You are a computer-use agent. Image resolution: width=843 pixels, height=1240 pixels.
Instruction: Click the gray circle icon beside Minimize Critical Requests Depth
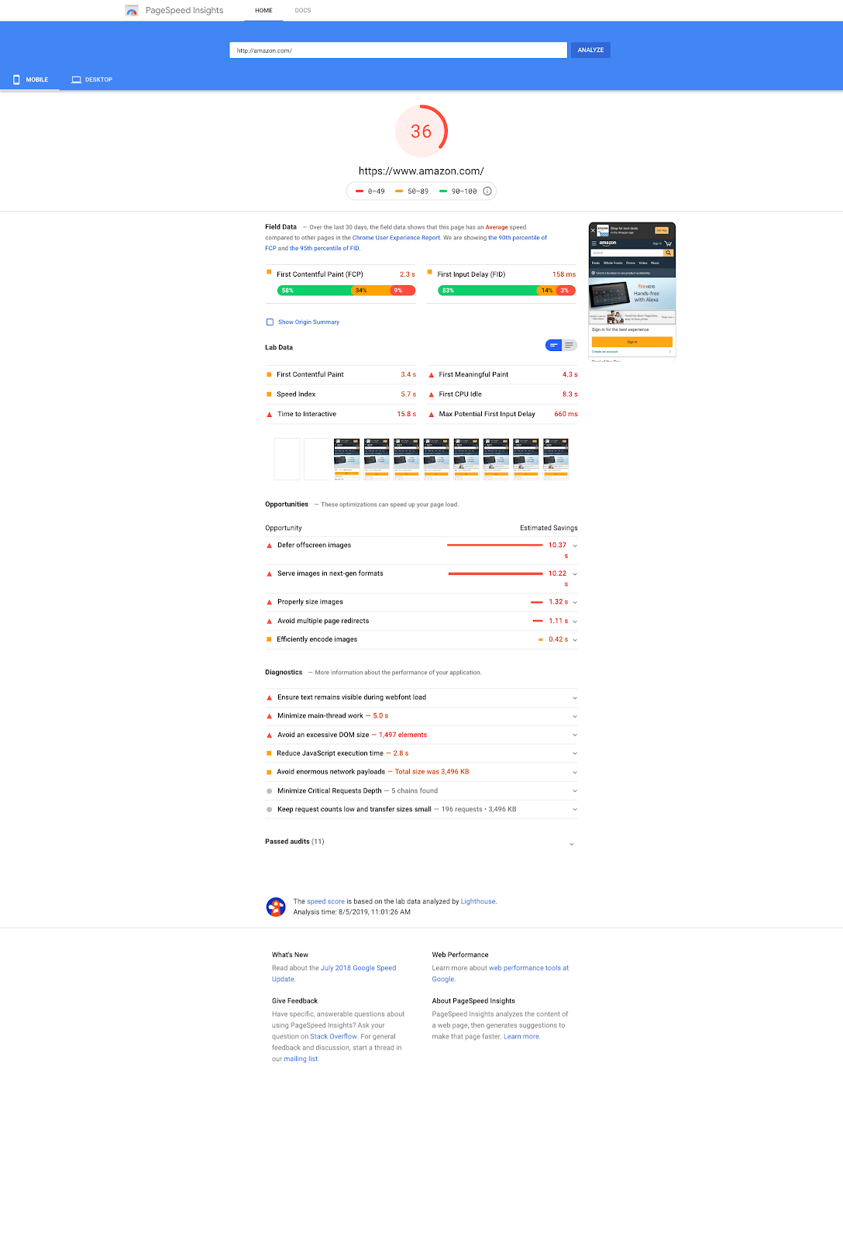click(270, 791)
